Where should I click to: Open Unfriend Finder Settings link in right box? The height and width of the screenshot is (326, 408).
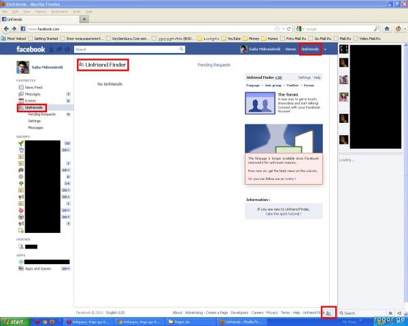coord(305,77)
